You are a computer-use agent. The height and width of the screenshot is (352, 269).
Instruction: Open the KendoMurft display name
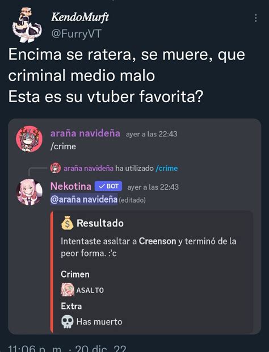80,17
